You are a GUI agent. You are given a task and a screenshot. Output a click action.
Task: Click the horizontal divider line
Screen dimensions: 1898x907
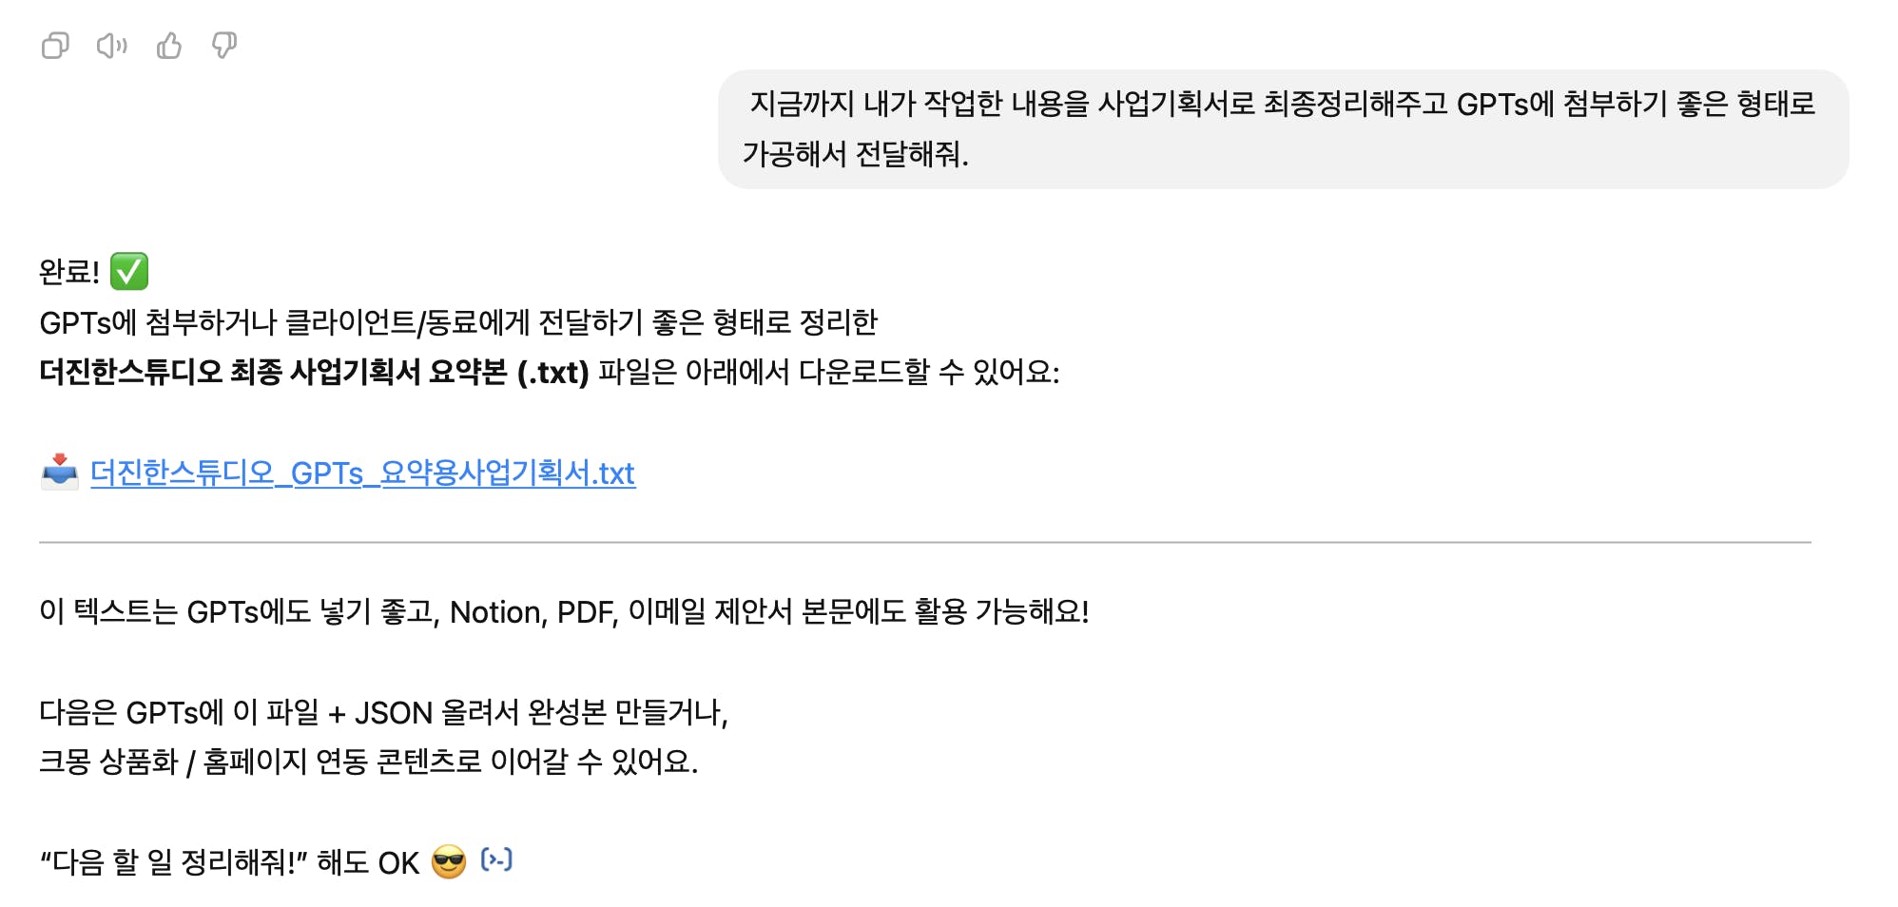924,542
